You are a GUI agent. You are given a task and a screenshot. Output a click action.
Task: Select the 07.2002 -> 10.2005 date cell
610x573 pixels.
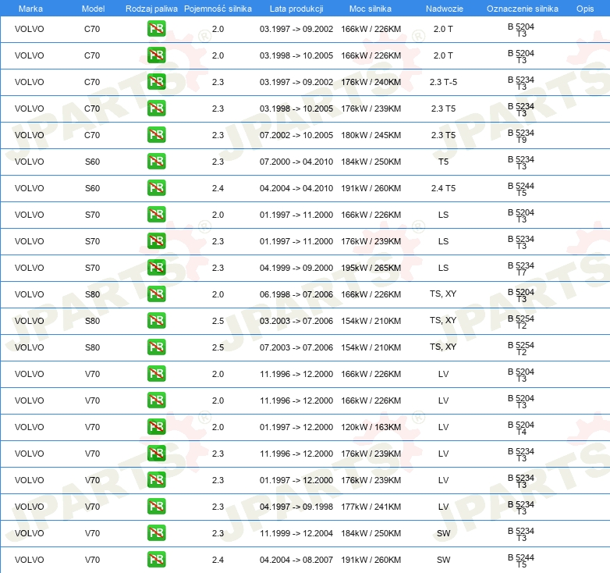(x=296, y=135)
